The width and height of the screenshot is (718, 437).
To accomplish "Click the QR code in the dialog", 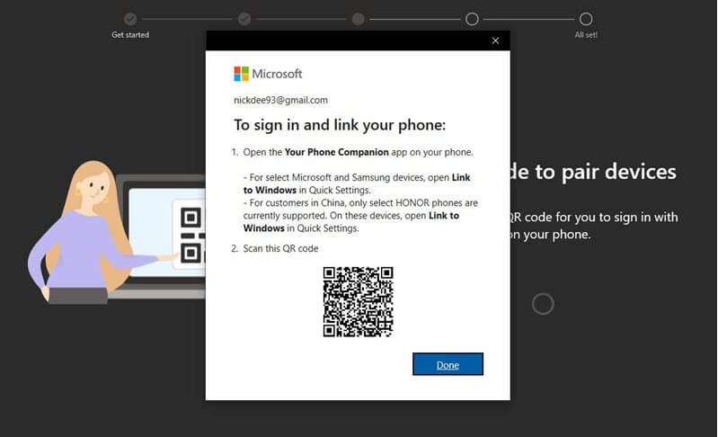I will (358, 302).
